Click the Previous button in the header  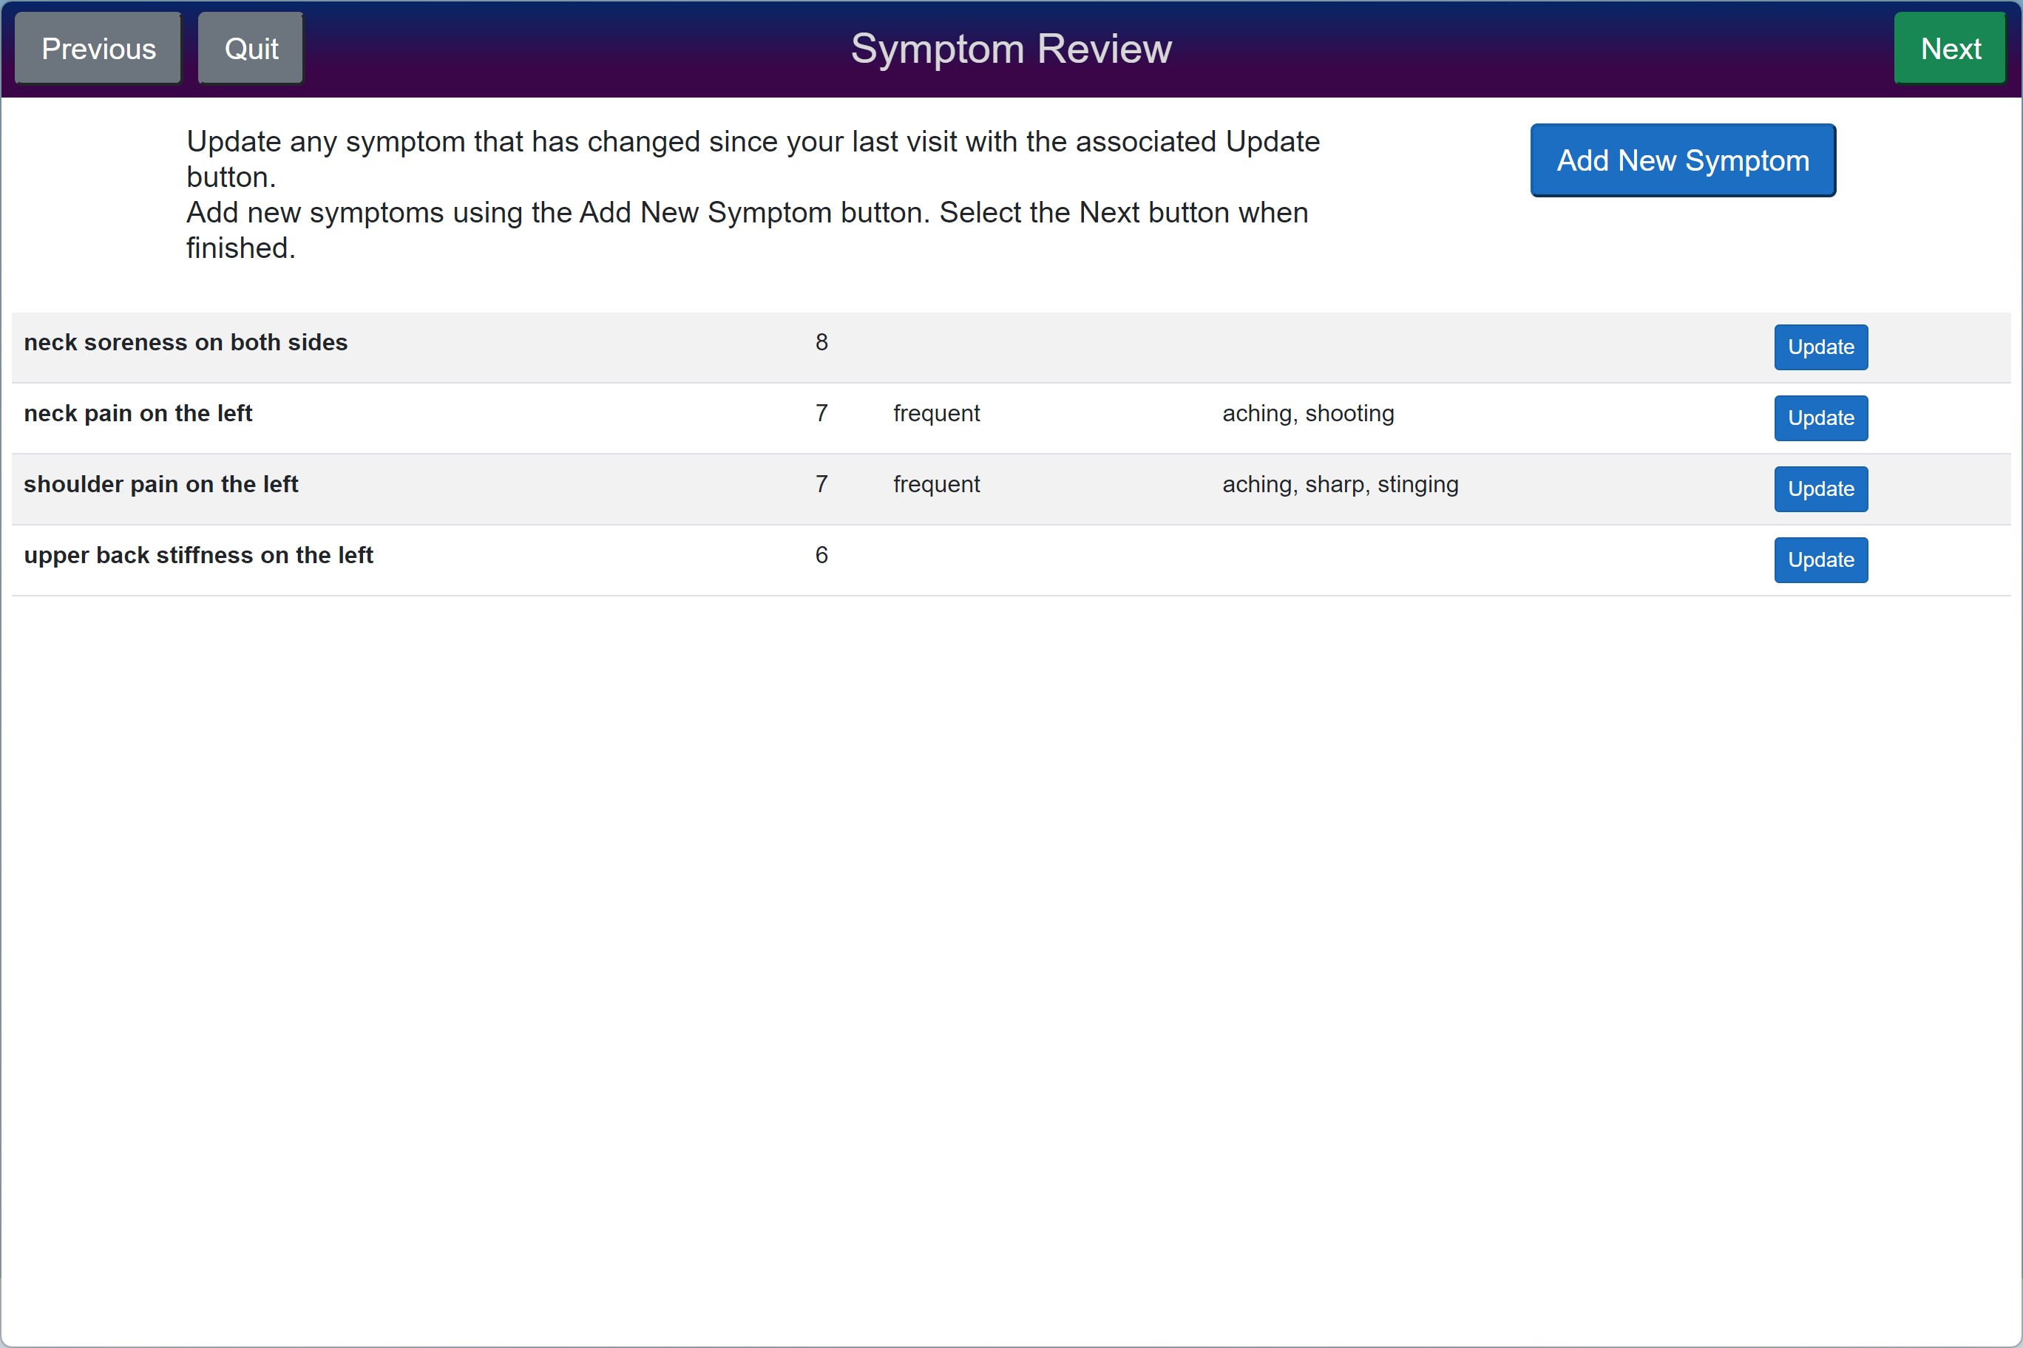tap(97, 48)
